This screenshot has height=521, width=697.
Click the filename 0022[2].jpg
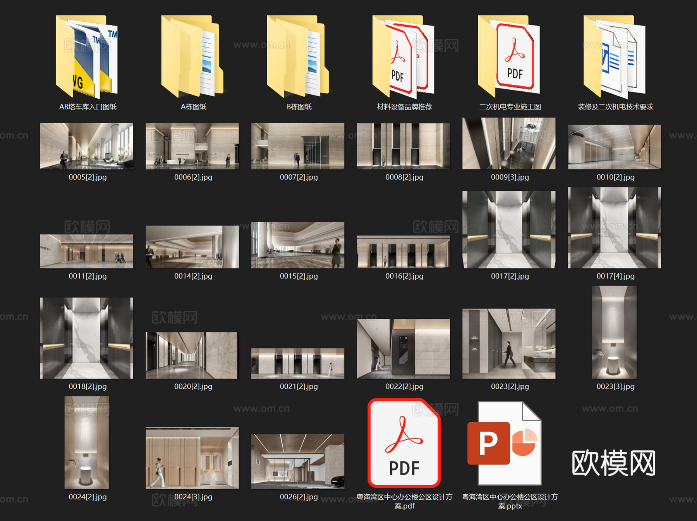405,386
